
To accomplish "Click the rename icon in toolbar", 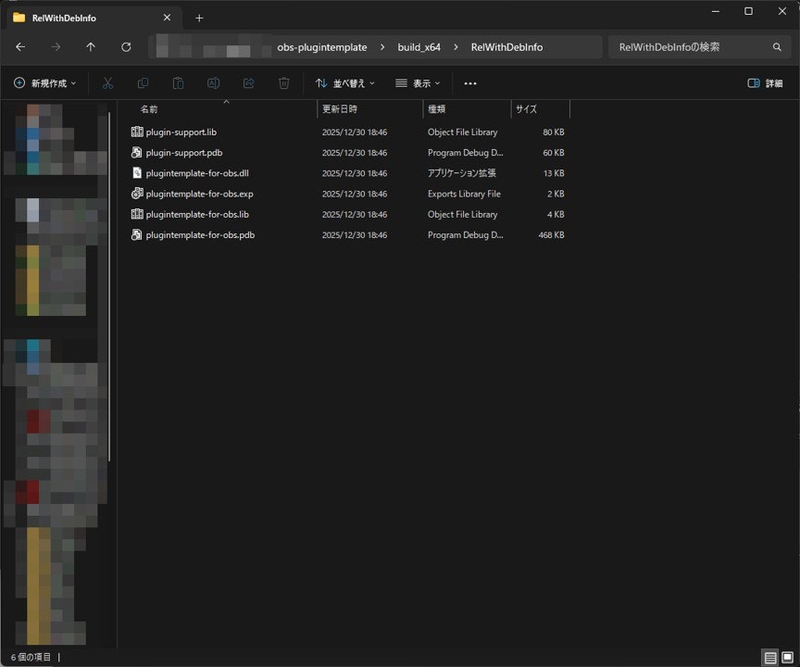I will click(x=213, y=83).
